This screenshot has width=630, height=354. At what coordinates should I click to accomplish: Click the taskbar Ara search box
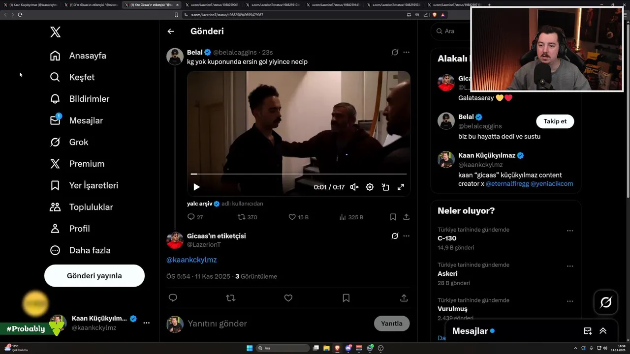pyautogui.click(x=283, y=348)
